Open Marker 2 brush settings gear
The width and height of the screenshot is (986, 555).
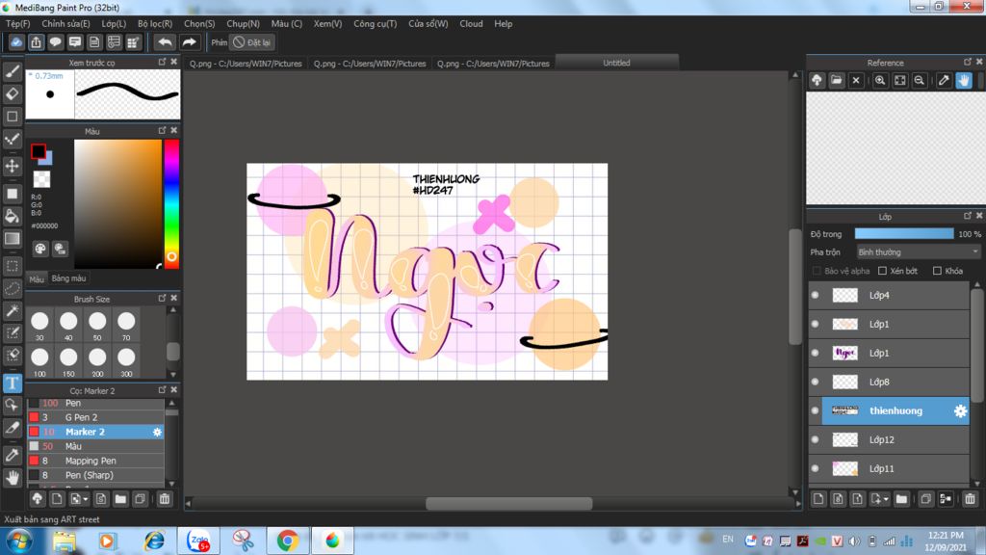pos(157,433)
